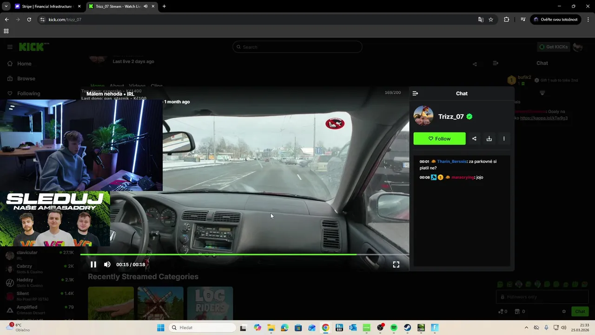Screen dimensions: 595x335
Task: Open chat settings gear in background chat
Action: 564,312
